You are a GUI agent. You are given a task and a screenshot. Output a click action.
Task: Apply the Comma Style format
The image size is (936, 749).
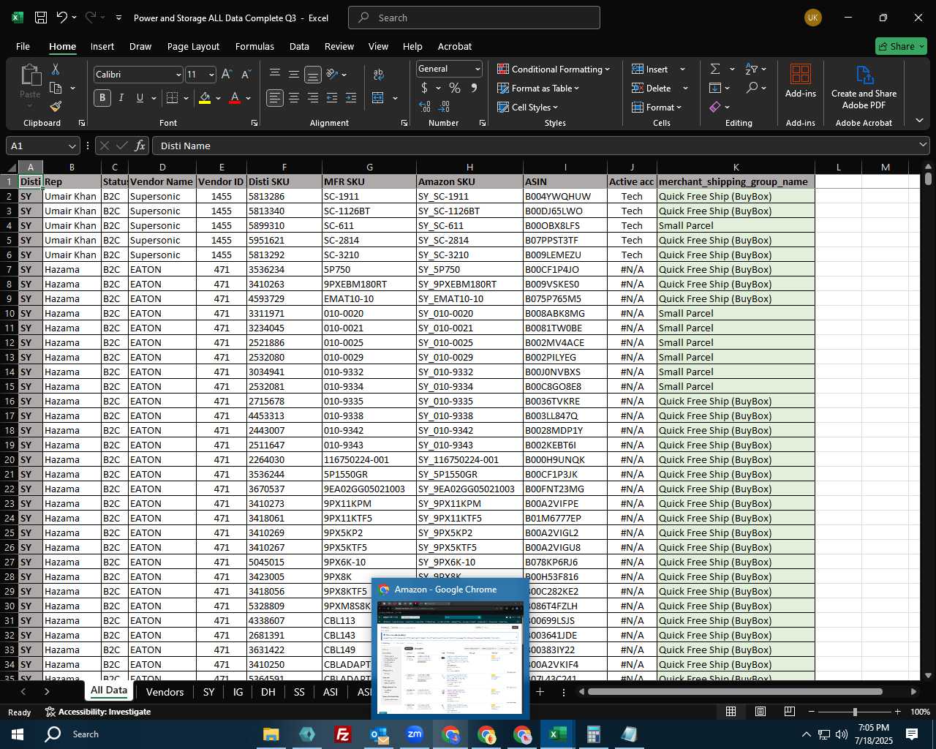474,88
